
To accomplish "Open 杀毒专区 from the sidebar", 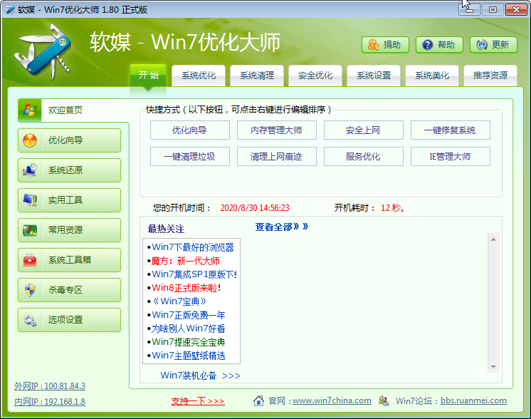I will 70,290.
